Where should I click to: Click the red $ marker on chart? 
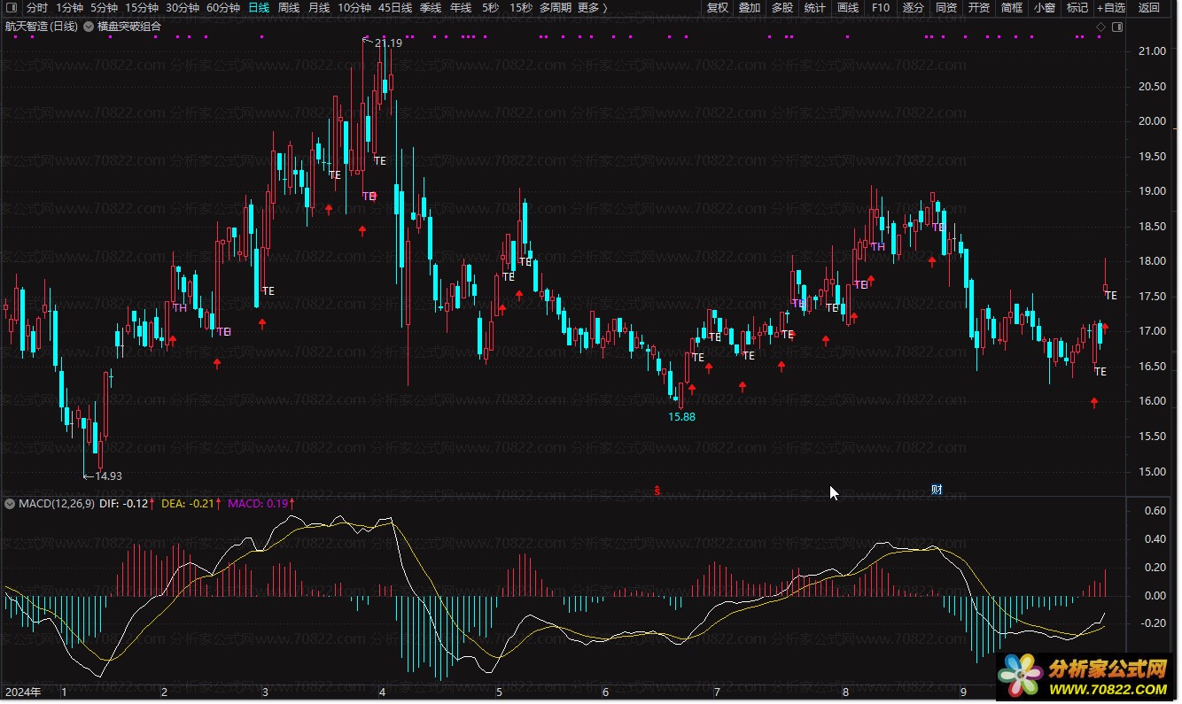click(x=657, y=490)
